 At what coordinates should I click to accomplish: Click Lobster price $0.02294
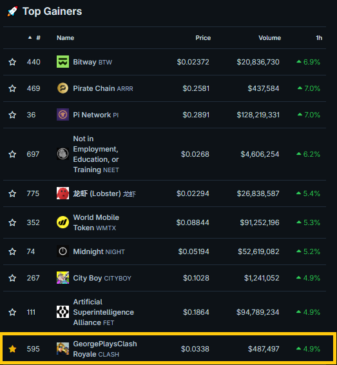coord(193,193)
